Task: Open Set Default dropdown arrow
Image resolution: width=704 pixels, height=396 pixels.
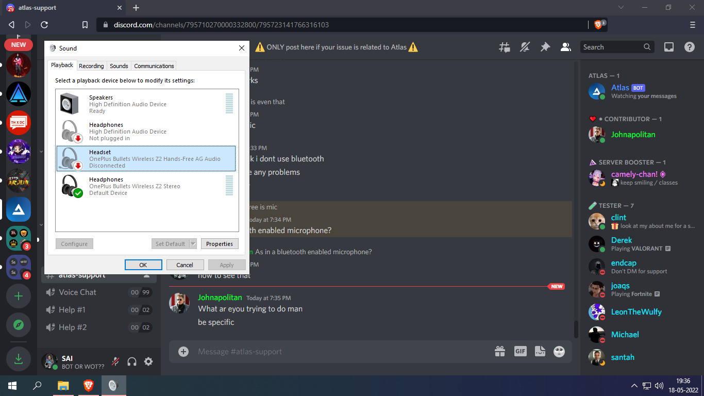Action: (x=193, y=244)
